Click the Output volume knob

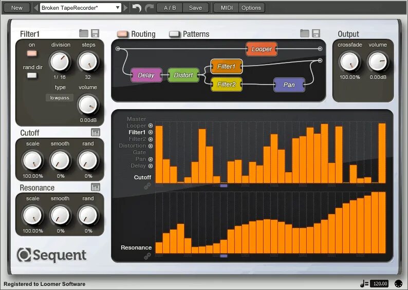[x=378, y=61]
